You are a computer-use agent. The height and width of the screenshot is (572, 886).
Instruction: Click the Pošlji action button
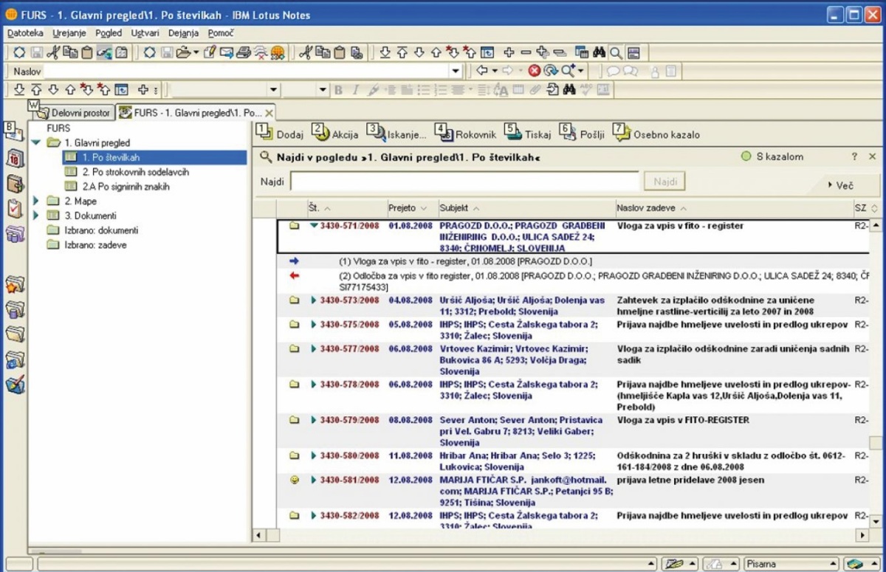click(583, 134)
